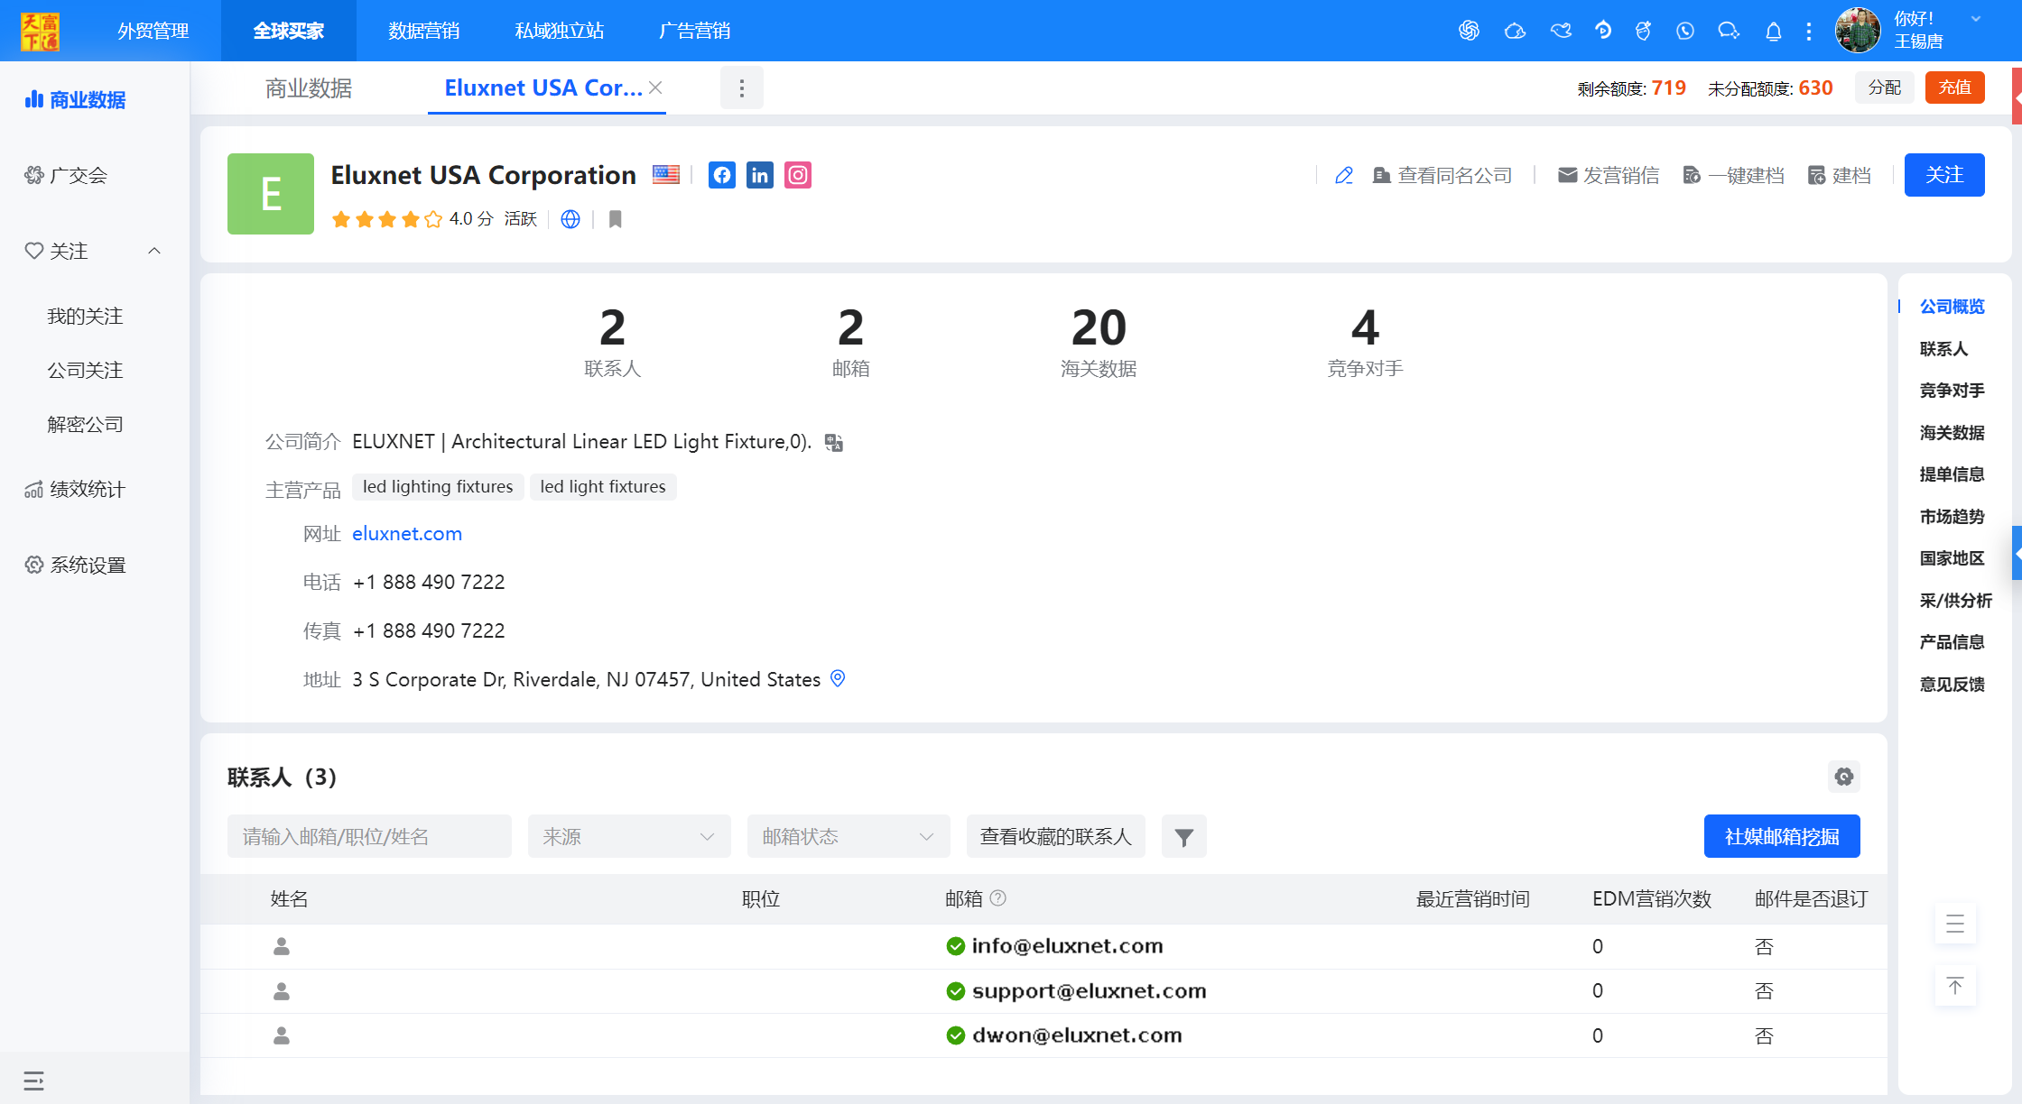Jump to 竞争对手 in right anchor nav
This screenshot has width=2022, height=1104.
(x=1952, y=391)
